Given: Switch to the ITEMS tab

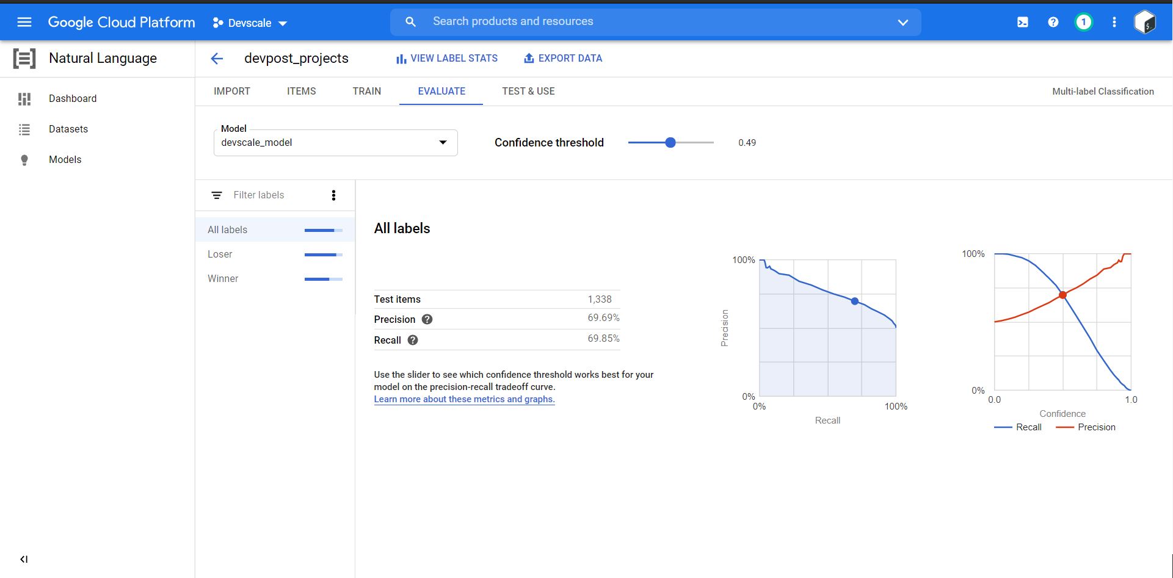Looking at the screenshot, I should point(302,92).
